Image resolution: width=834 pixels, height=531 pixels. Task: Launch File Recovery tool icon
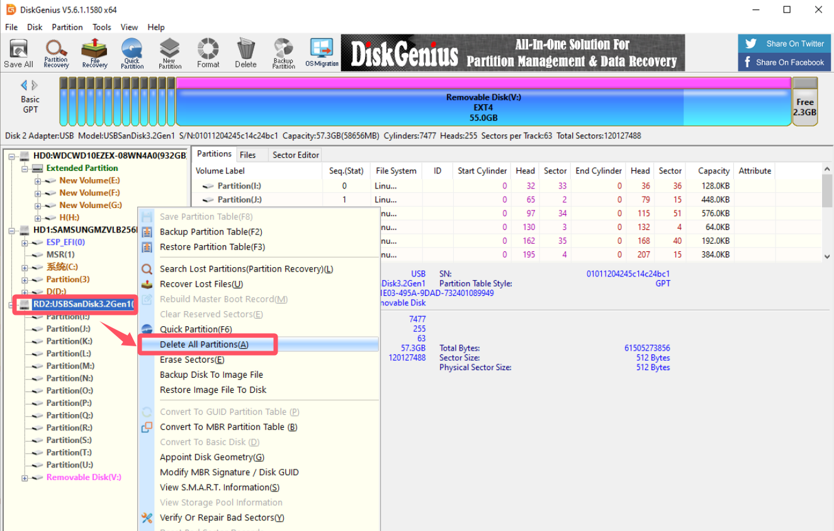(x=94, y=53)
